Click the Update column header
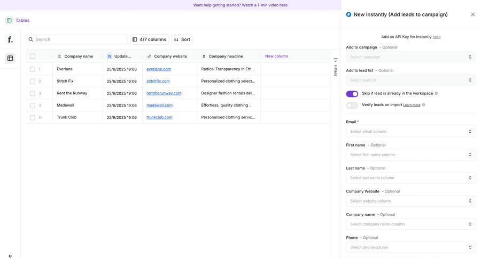This screenshot has width=481, height=258. pos(122,57)
